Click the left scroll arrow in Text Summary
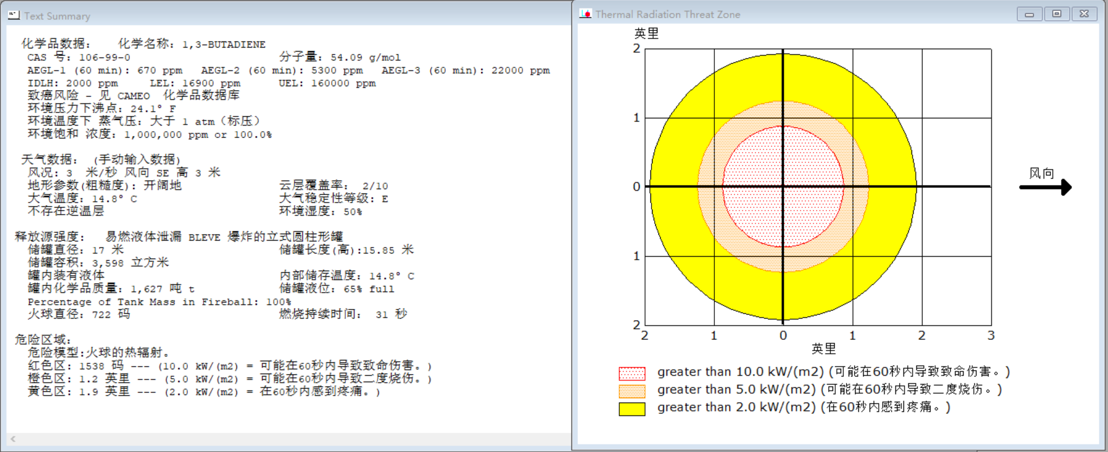This screenshot has height=452, width=1108. [x=13, y=439]
